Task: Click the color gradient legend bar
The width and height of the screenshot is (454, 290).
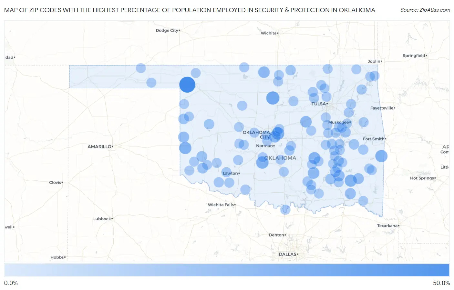Action: pos(227,270)
